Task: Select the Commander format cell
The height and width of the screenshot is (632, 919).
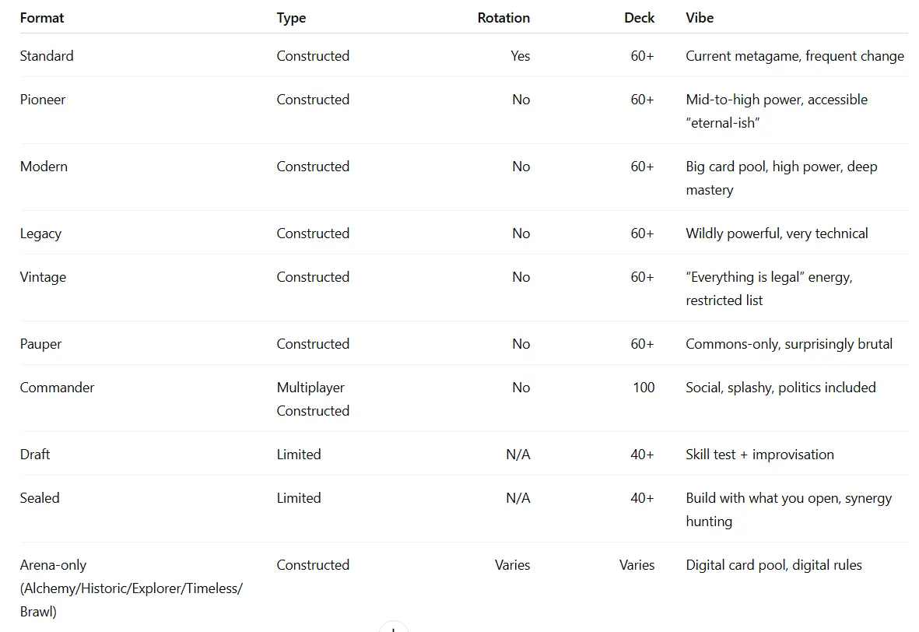Action: [57, 388]
